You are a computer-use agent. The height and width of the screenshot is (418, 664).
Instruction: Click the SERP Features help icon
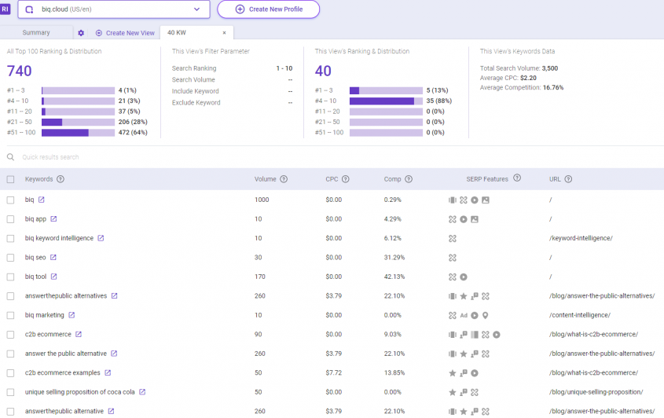[517, 178]
